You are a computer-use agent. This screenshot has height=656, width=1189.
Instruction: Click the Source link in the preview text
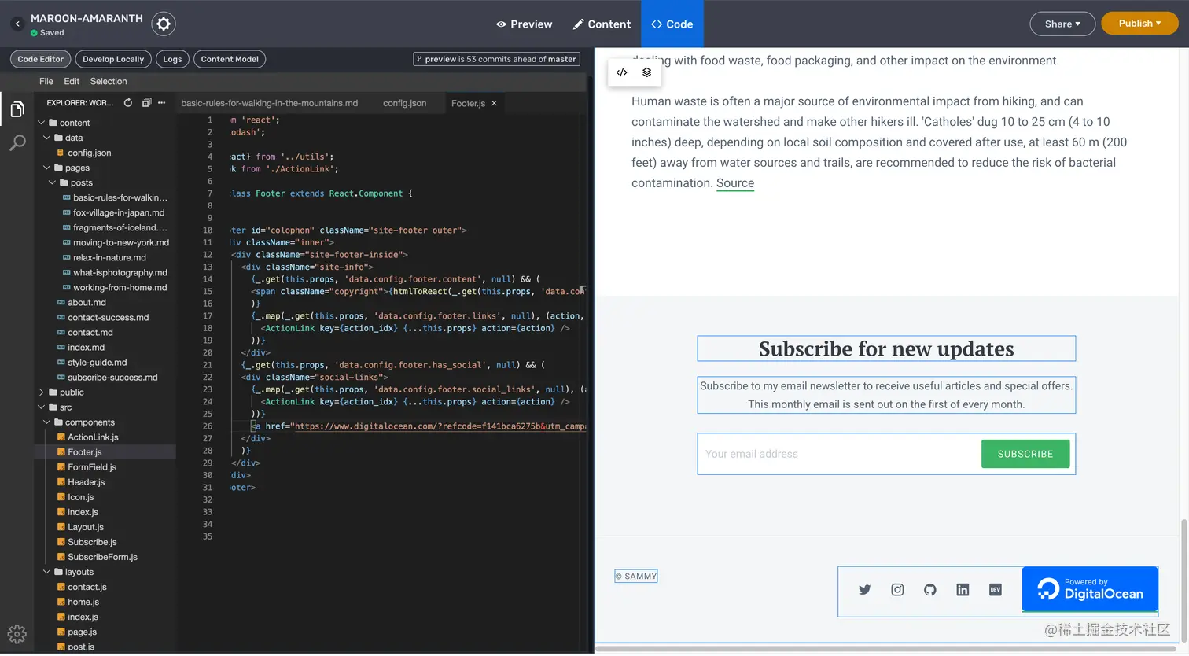(734, 182)
